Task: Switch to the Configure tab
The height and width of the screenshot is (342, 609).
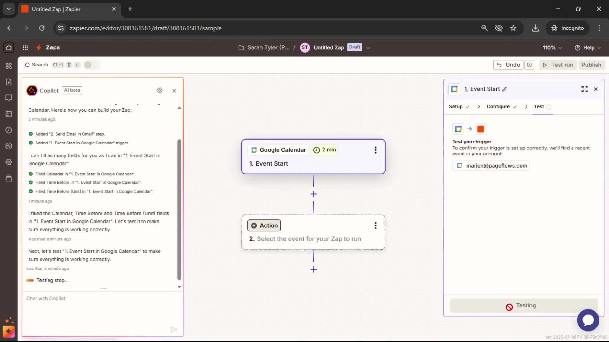Action: point(501,107)
